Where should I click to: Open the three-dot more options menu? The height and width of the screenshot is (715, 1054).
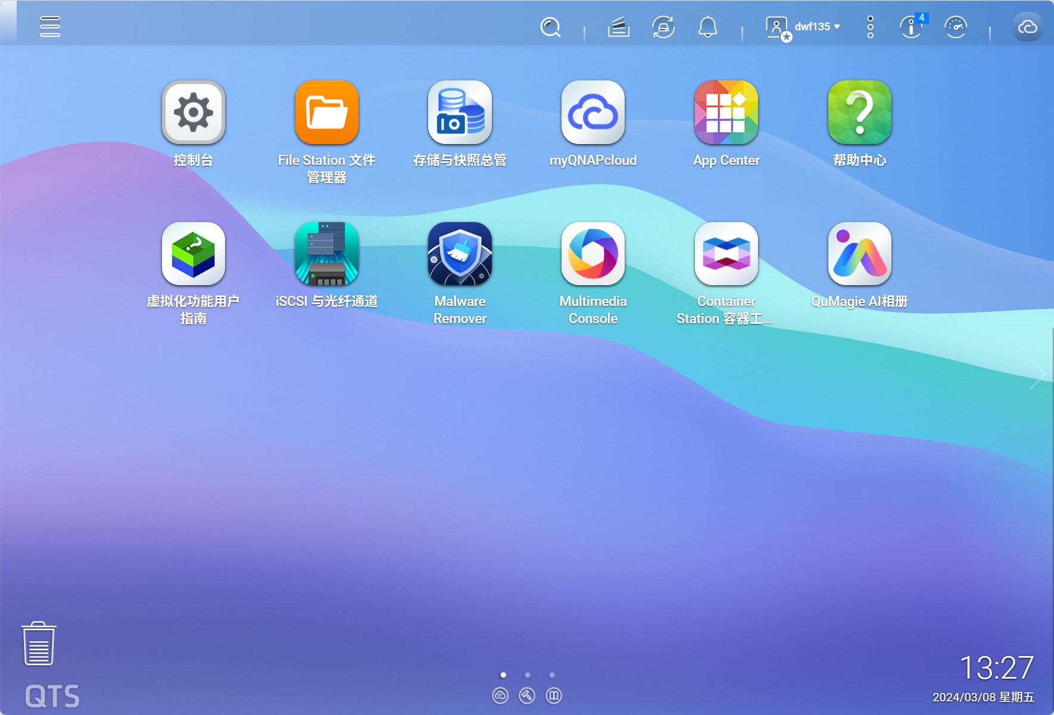pyautogui.click(x=870, y=27)
